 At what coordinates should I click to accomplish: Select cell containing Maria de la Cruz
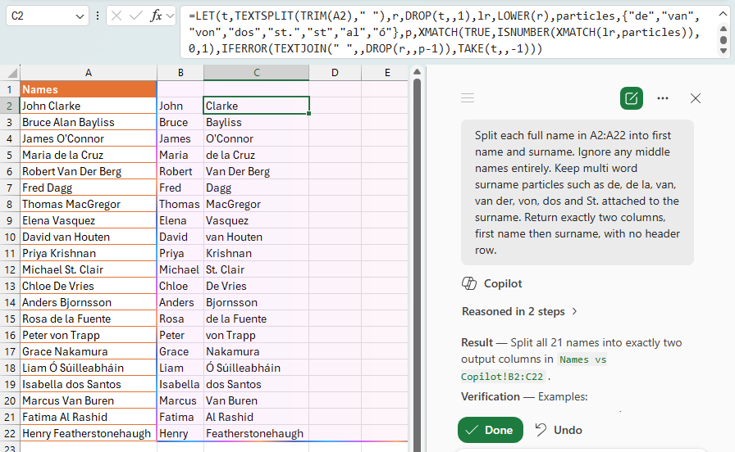pos(88,155)
